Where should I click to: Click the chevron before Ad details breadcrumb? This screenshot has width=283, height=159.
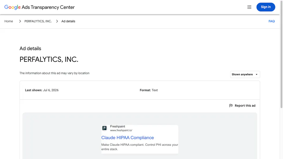(57, 21)
